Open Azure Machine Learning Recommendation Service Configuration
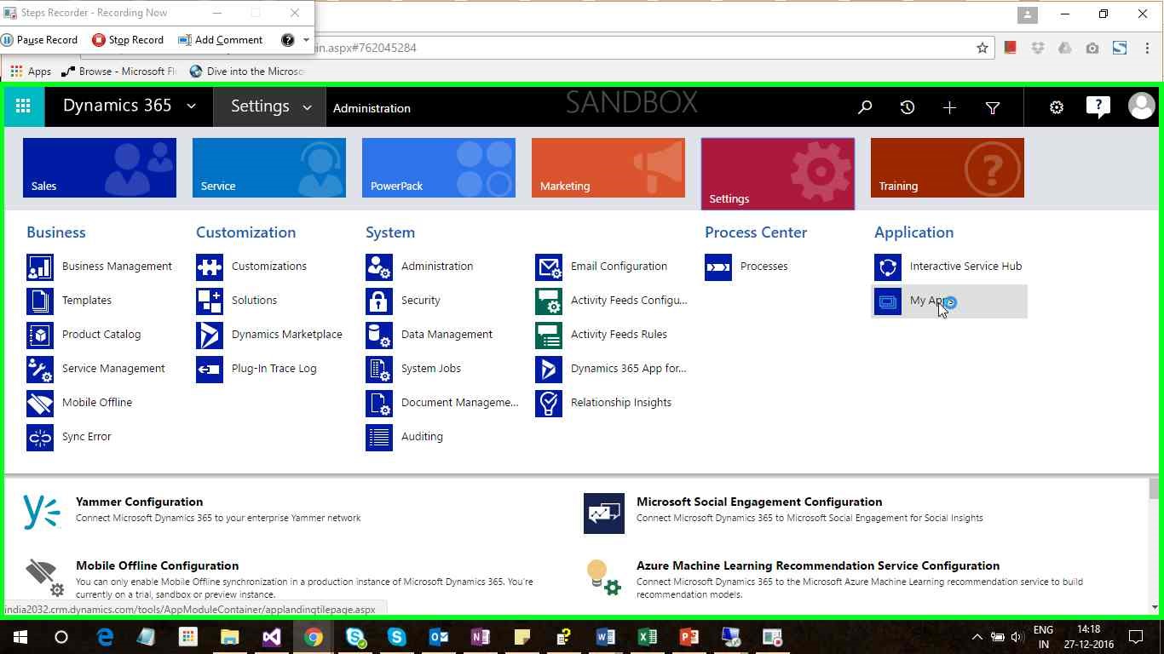Viewport: 1164px width, 654px height. 818,566
